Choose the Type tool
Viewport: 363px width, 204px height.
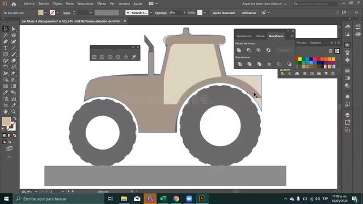pyautogui.click(x=6, y=48)
